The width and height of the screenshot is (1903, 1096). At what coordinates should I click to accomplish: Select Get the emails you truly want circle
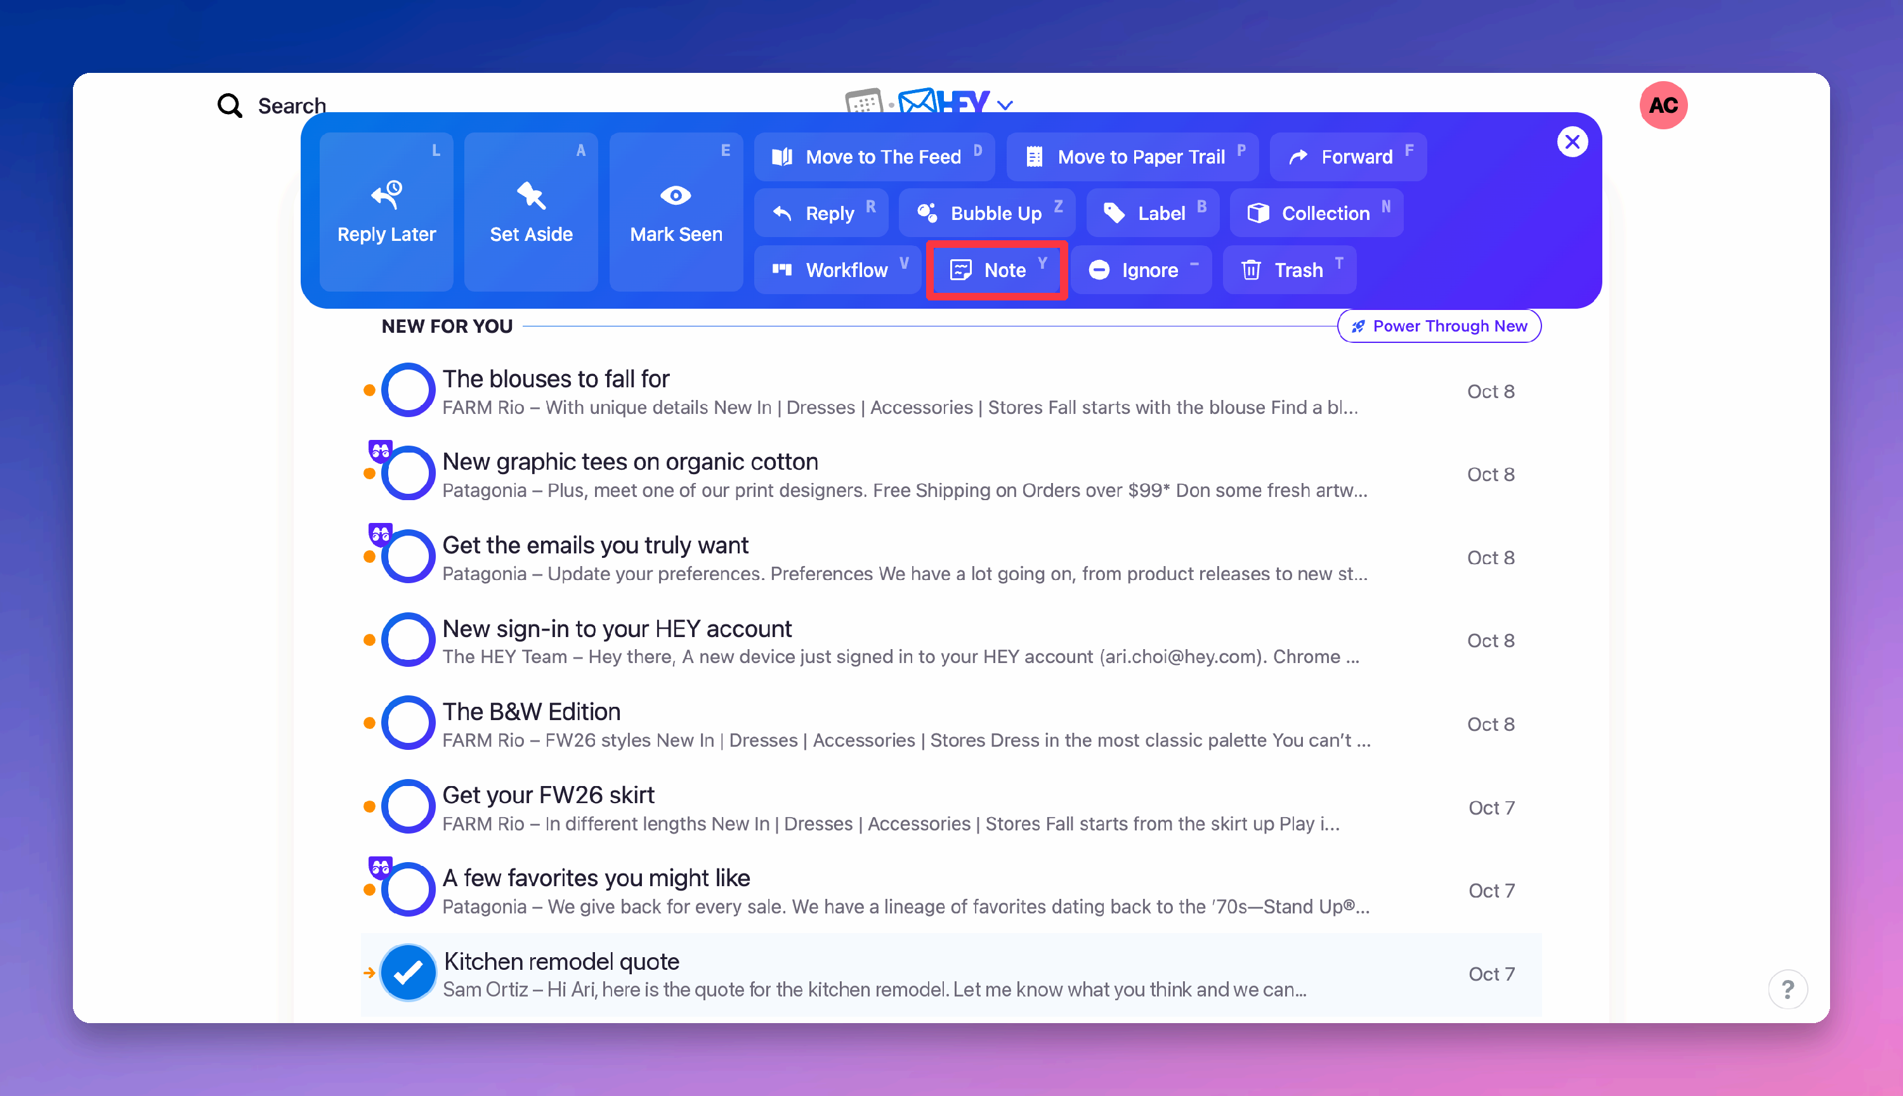(408, 557)
